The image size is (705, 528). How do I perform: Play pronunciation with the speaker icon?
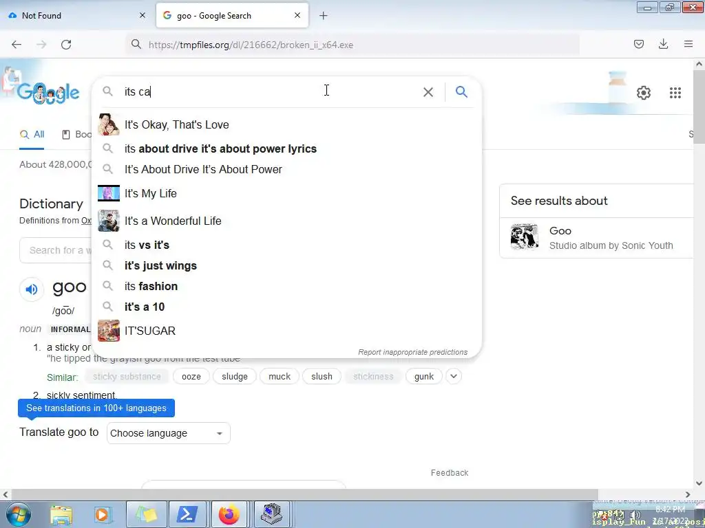click(32, 289)
